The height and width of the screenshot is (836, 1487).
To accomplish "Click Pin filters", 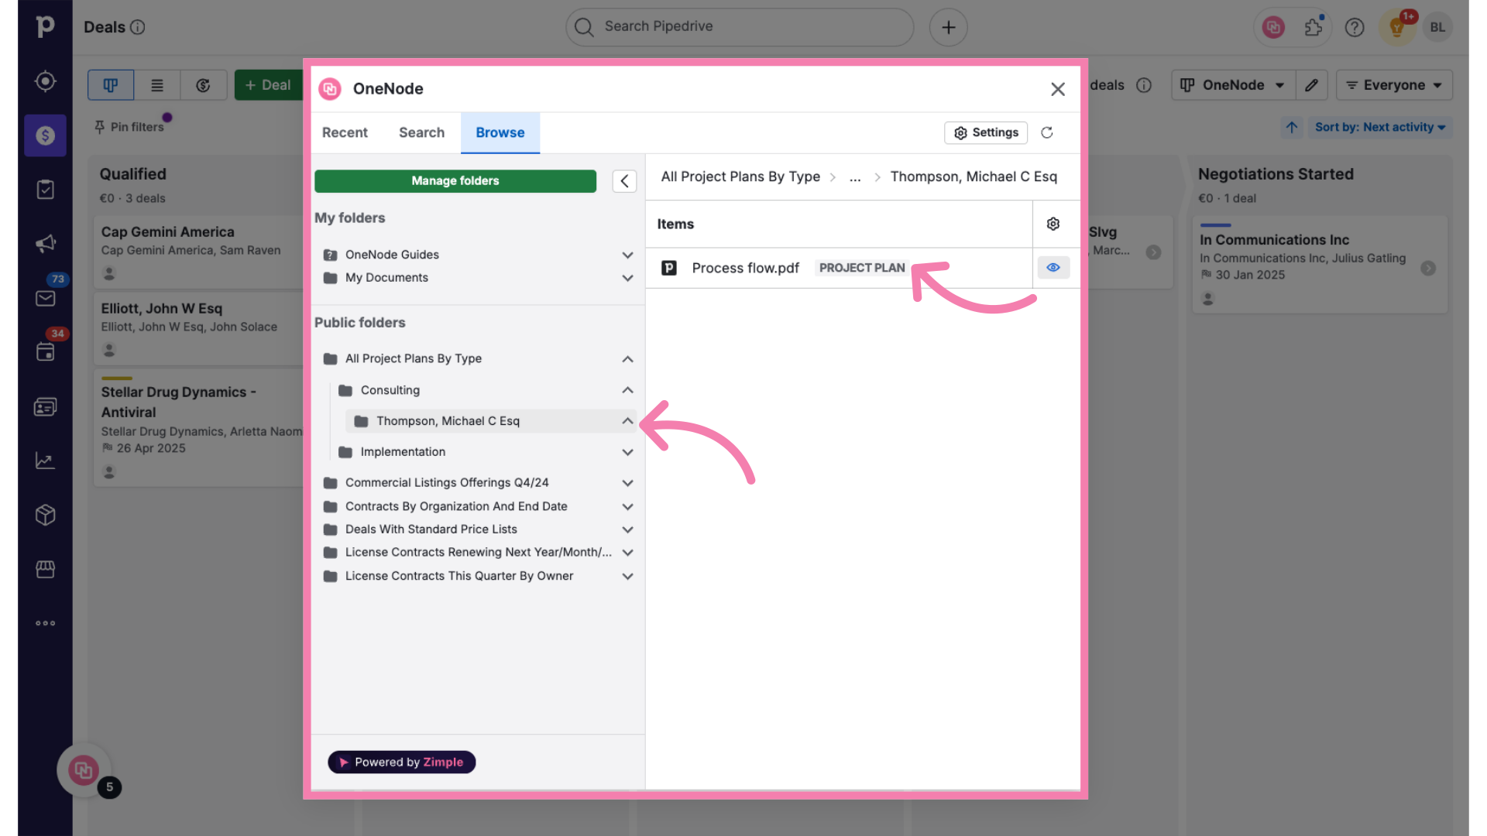I will [x=129, y=127].
